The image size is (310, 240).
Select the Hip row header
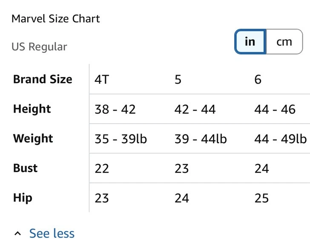23,198
